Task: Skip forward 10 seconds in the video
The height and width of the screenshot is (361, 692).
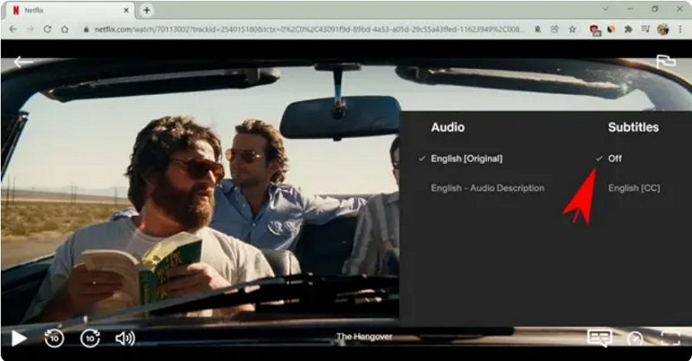Action: (x=90, y=339)
